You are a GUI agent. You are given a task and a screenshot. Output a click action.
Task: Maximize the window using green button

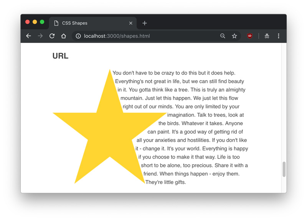pyautogui.click(x=42, y=22)
